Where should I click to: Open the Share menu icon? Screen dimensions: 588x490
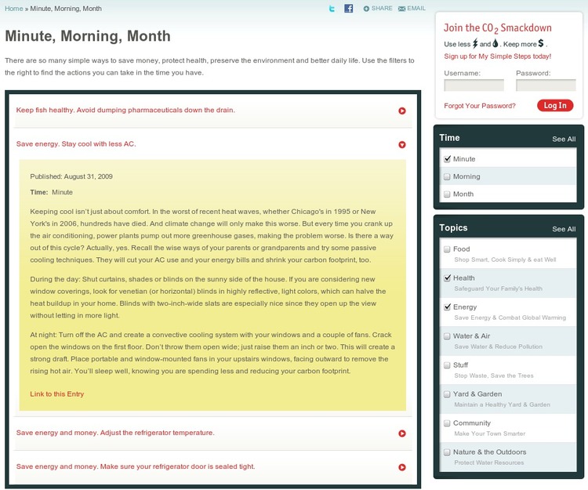366,9
